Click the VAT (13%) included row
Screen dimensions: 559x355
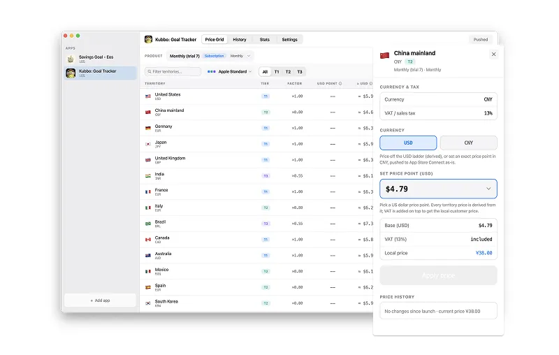pyautogui.click(x=438, y=239)
